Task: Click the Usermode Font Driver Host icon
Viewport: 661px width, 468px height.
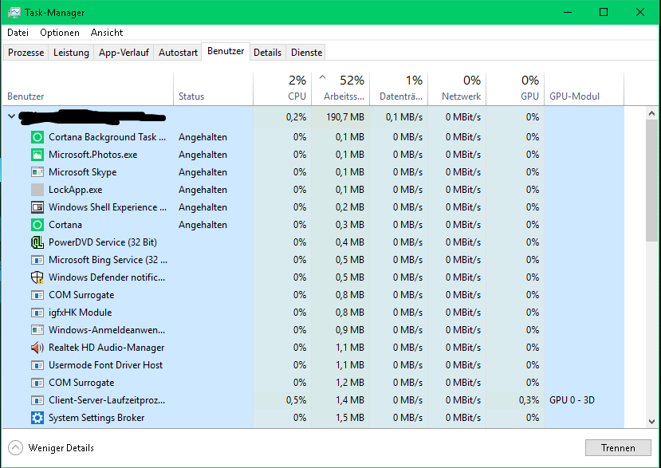Action: [37, 365]
